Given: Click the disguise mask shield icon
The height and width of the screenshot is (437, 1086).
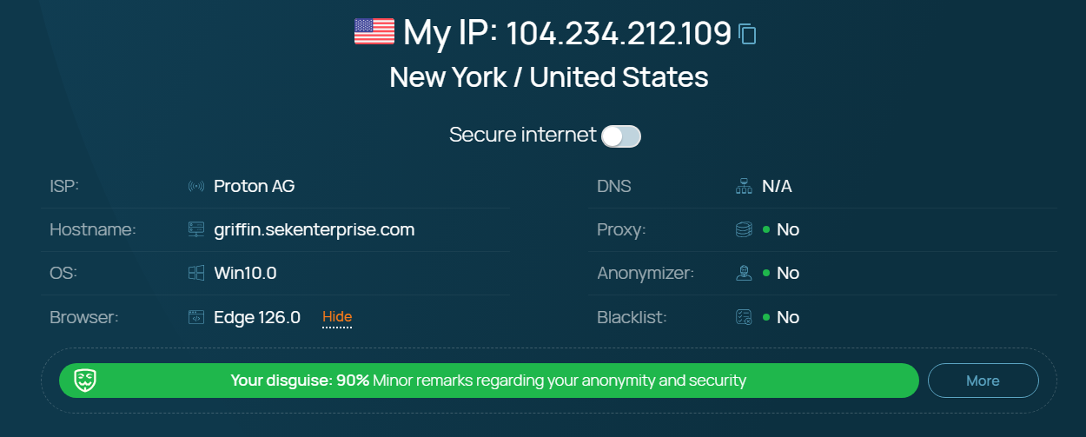Looking at the screenshot, I should pyautogui.click(x=84, y=381).
